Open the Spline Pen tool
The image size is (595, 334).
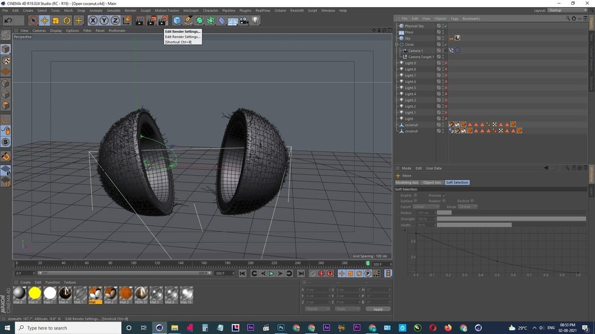pyautogui.click(x=188, y=21)
